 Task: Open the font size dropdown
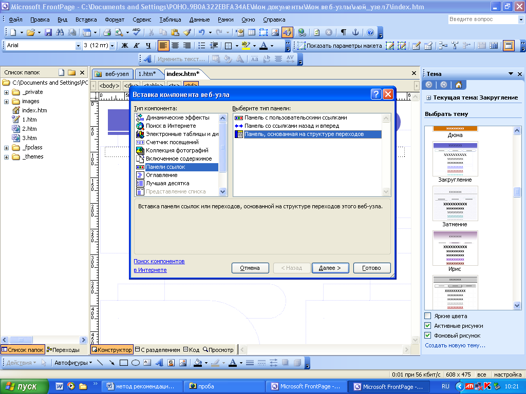click(x=112, y=46)
